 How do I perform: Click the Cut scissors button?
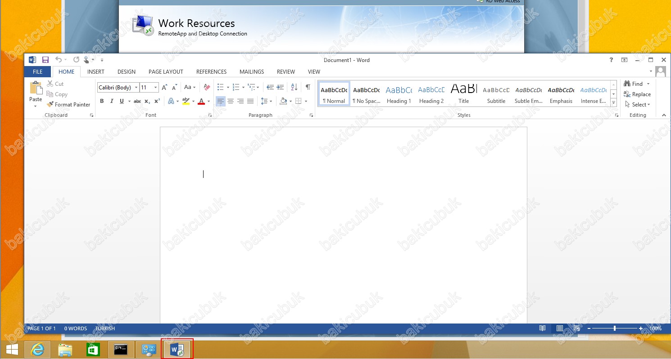(x=55, y=84)
